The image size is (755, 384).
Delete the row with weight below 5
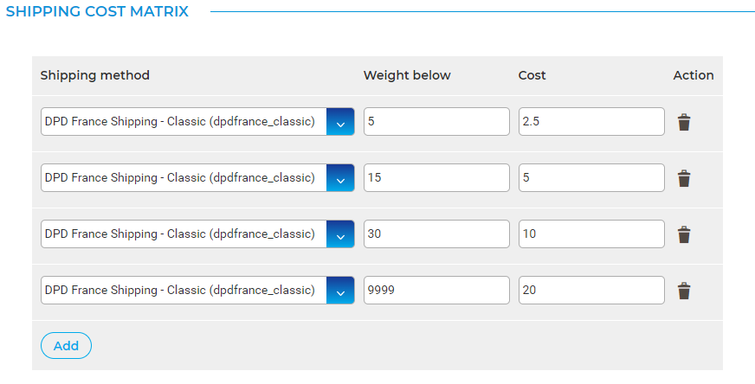click(684, 122)
